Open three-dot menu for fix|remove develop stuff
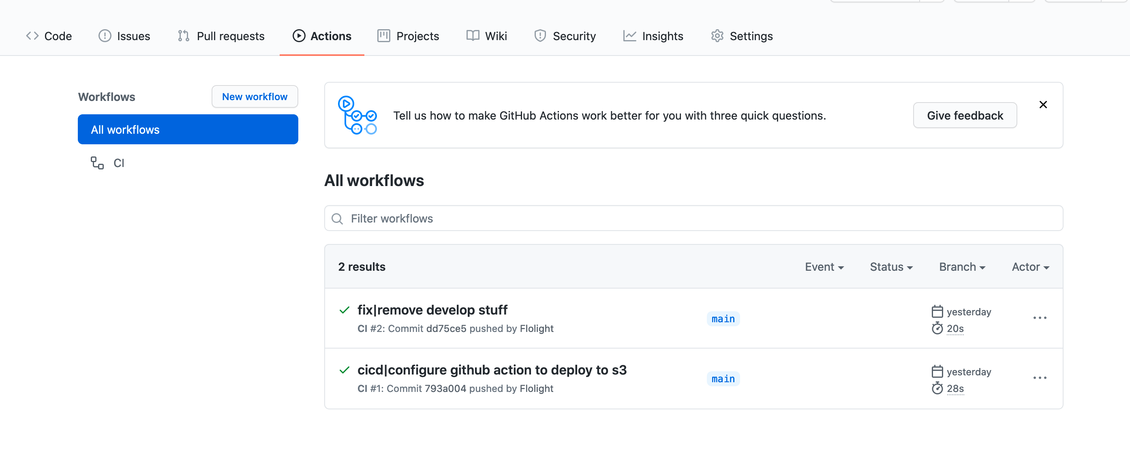 pyautogui.click(x=1039, y=318)
